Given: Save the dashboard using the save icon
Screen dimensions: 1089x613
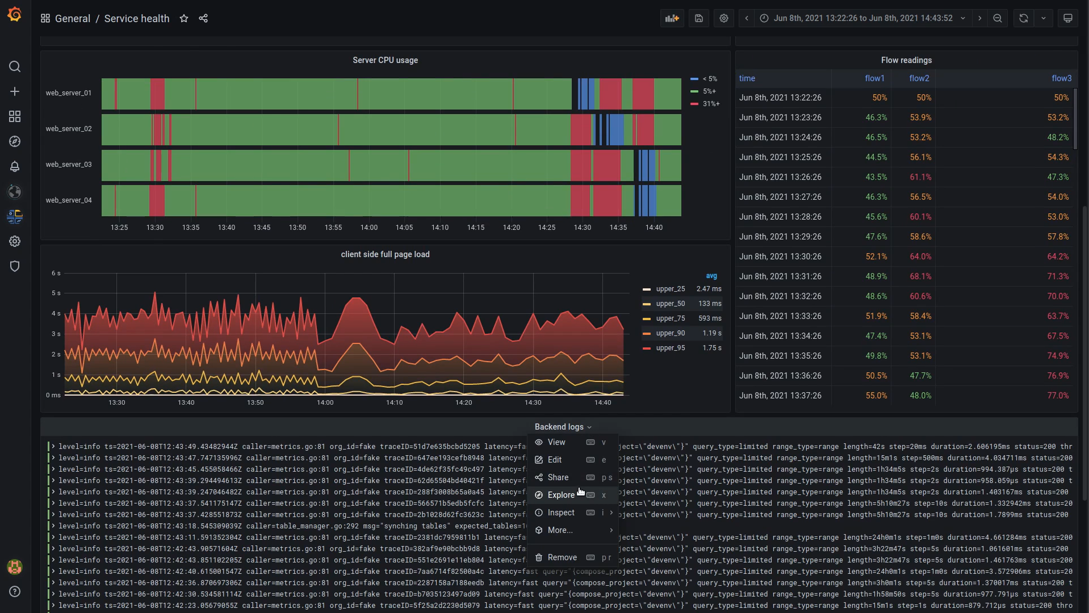Looking at the screenshot, I should click(x=699, y=18).
